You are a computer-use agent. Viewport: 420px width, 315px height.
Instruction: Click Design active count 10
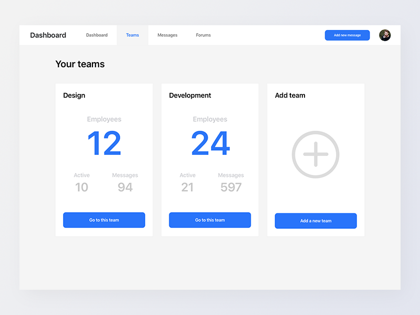81,187
